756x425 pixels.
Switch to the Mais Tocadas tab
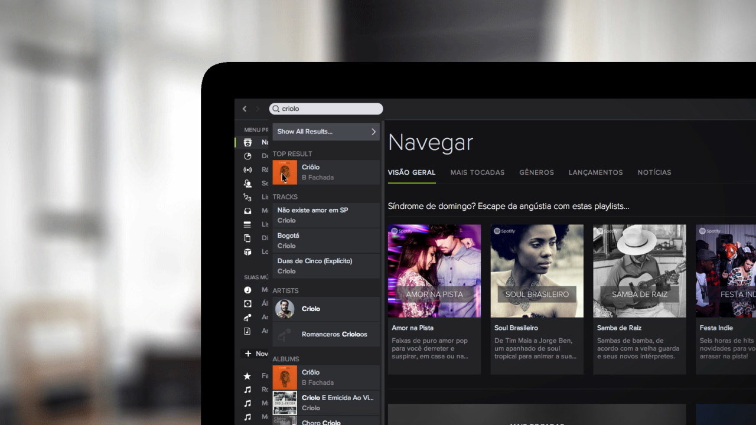pos(477,172)
